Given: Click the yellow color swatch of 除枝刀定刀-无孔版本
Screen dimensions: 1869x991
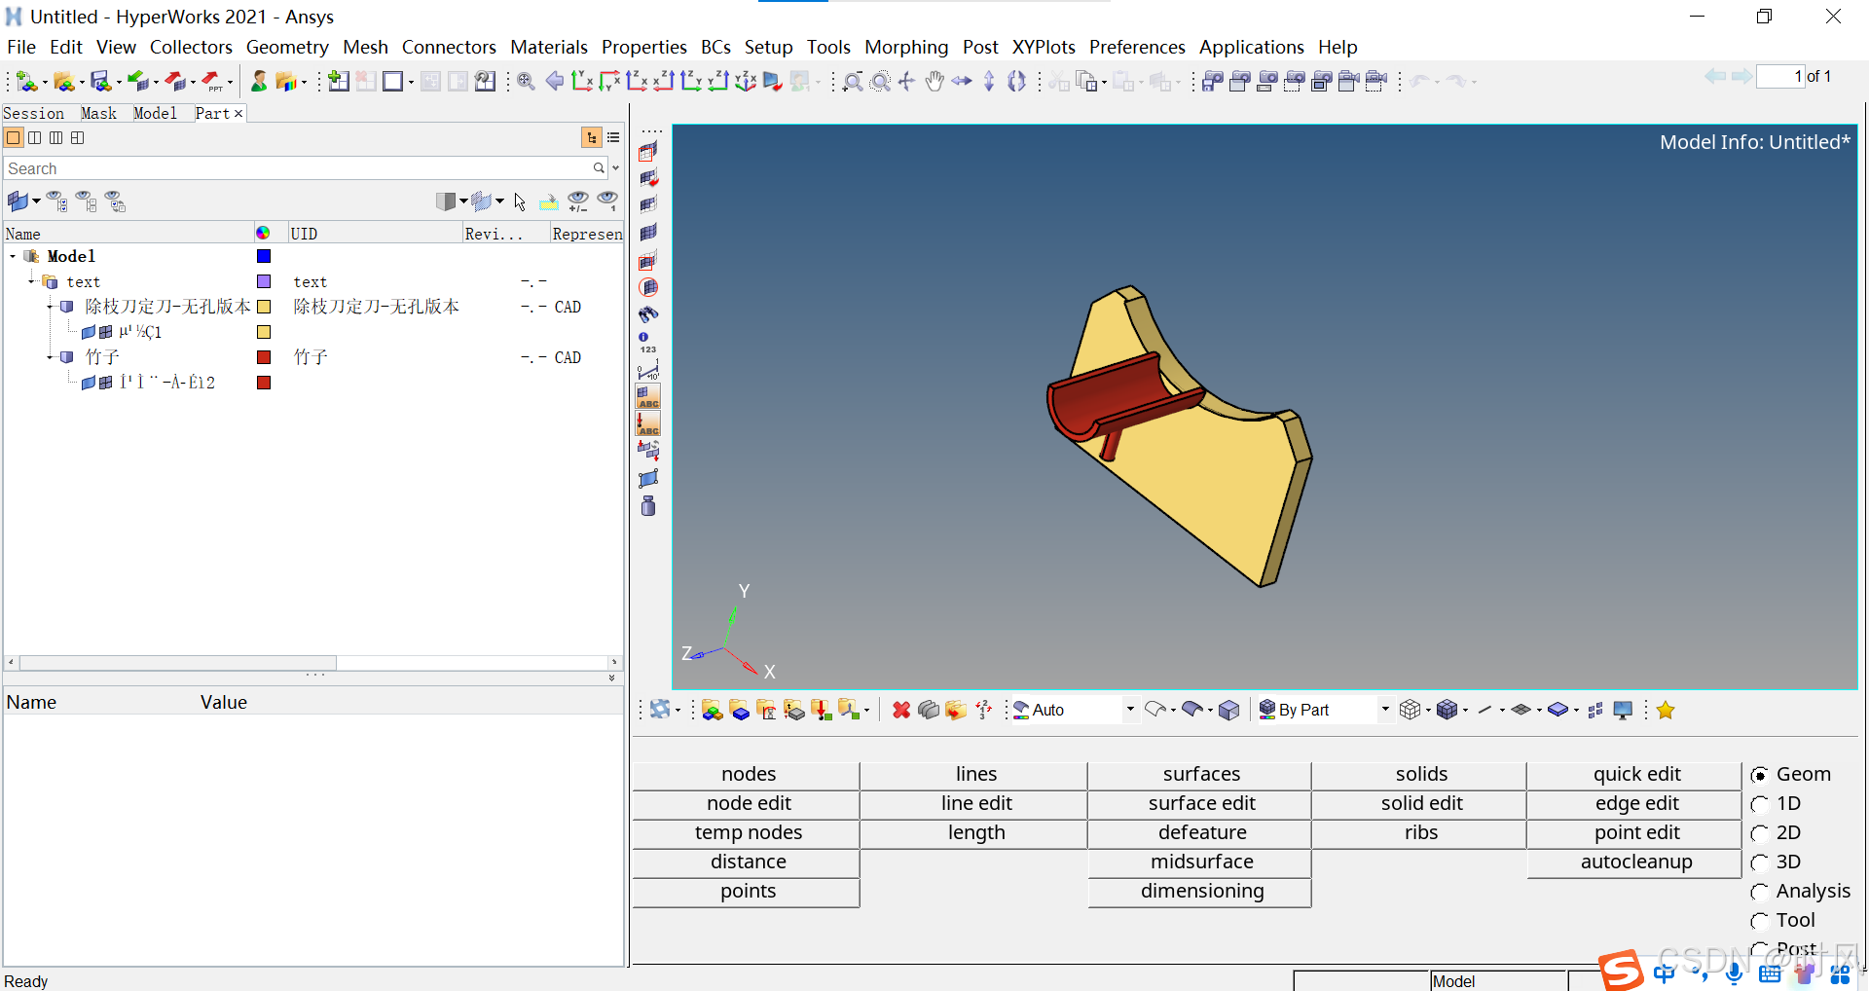Looking at the screenshot, I should (x=264, y=307).
